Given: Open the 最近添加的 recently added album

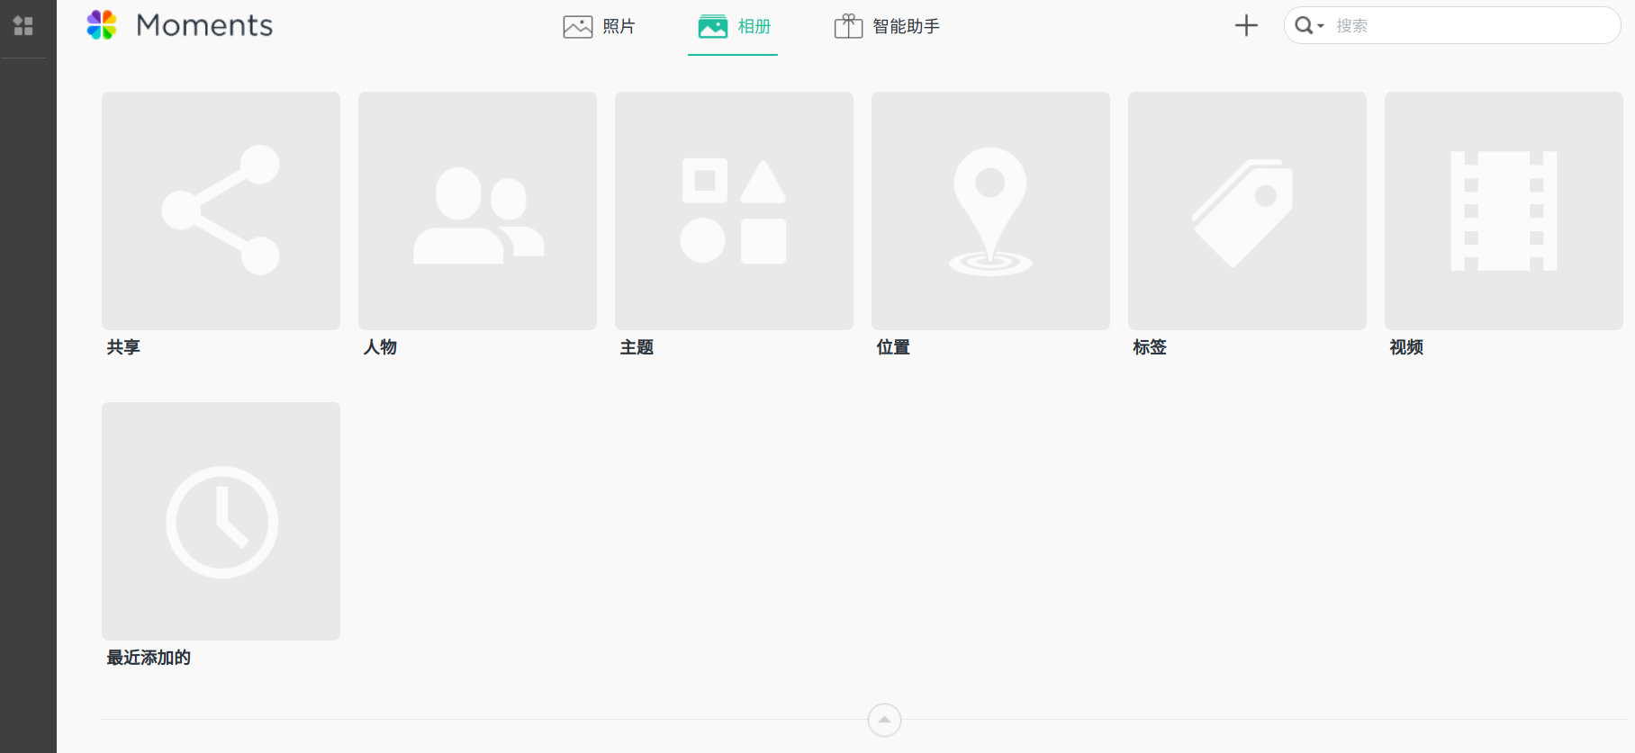Looking at the screenshot, I should click(x=221, y=521).
